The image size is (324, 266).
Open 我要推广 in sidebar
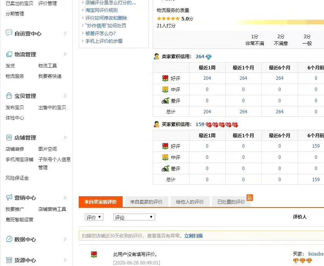click(x=15, y=209)
